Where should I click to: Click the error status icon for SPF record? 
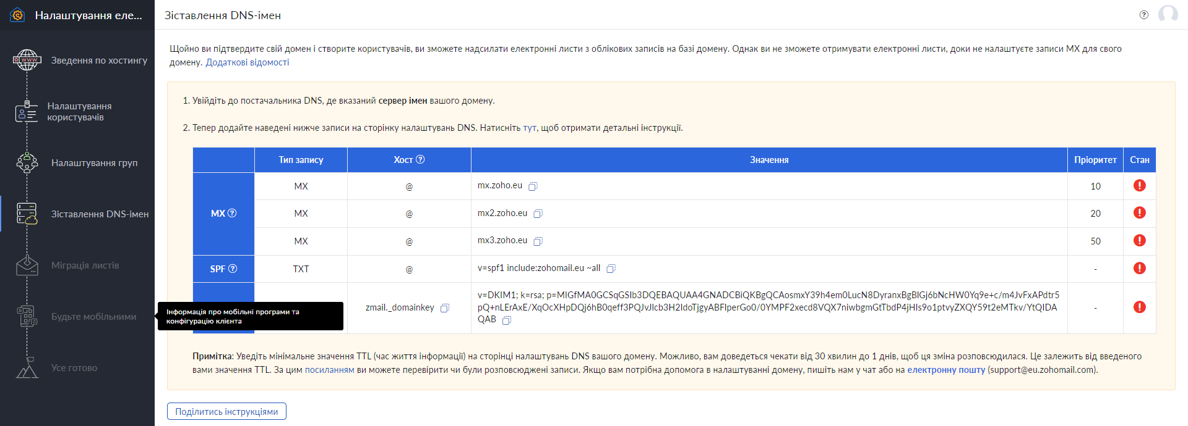click(x=1139, y=269)
